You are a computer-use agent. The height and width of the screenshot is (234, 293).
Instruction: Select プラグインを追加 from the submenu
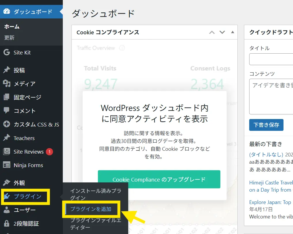[x=91, y=209]
